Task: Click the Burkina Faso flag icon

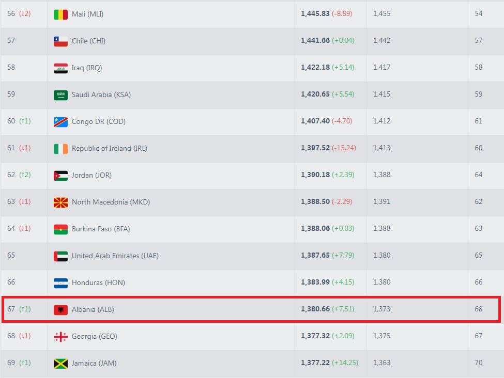Action: (x=60, y=229)
